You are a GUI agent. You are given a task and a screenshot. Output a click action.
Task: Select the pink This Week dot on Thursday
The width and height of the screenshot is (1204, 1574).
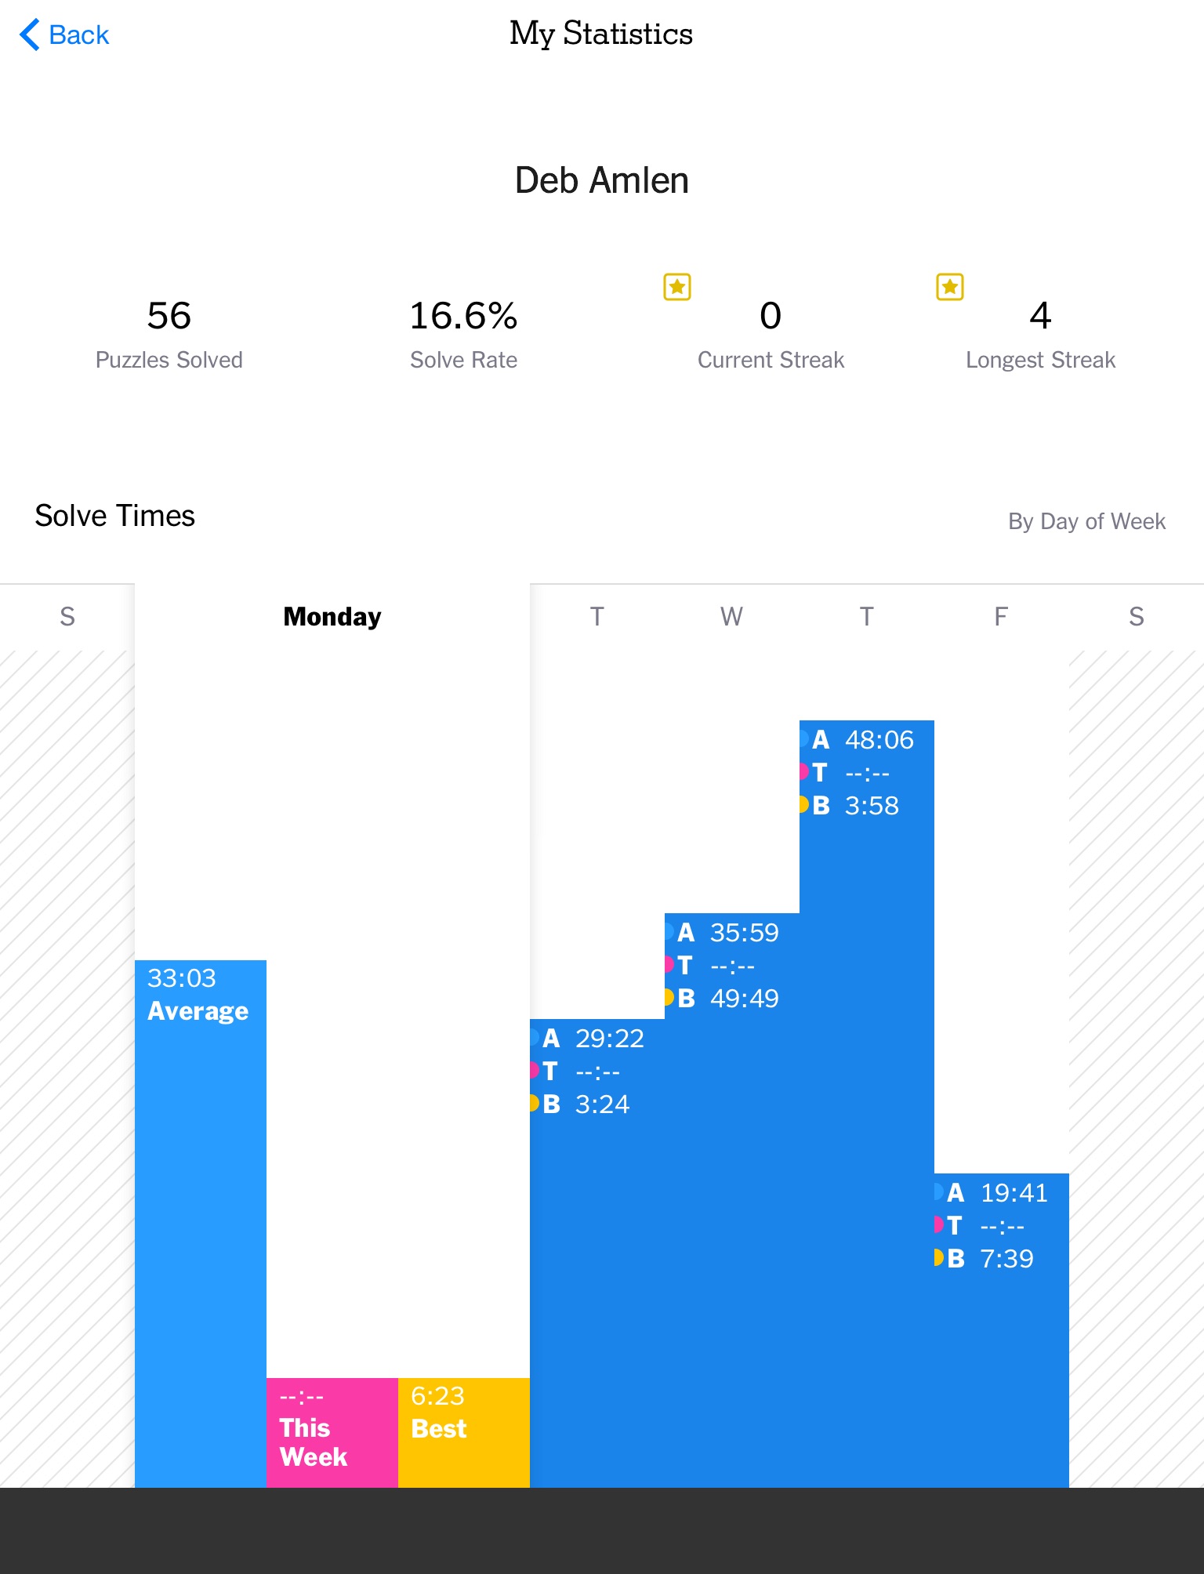pyautogui.click(x=803, y=772)
